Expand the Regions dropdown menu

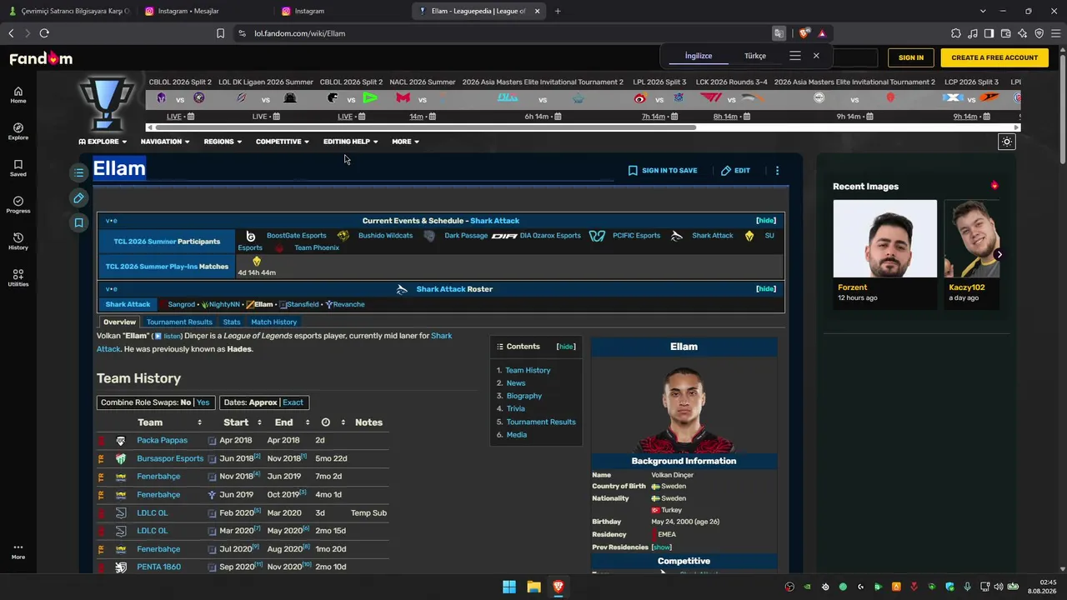tap(223, 142)
